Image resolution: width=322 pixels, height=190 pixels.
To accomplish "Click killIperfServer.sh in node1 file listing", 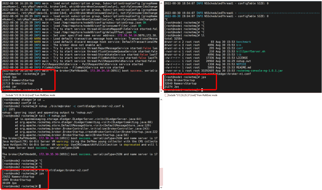I will point(251,51).
